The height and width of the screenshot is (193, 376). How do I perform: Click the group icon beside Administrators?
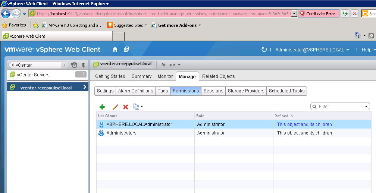[x=101, y=133]
